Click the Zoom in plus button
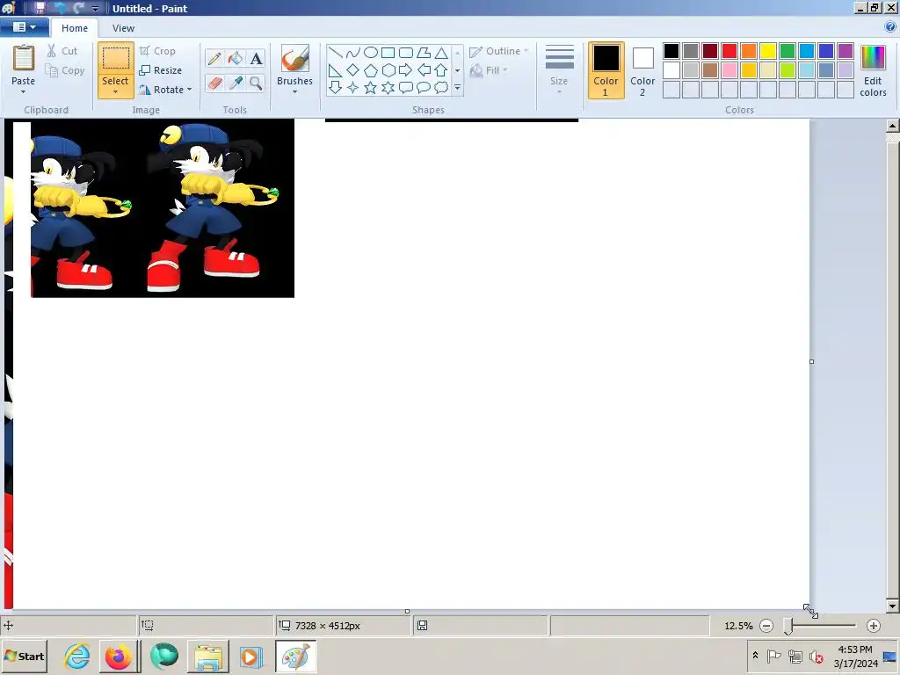This screenshot has height=675, width=900. coord(873,626)
